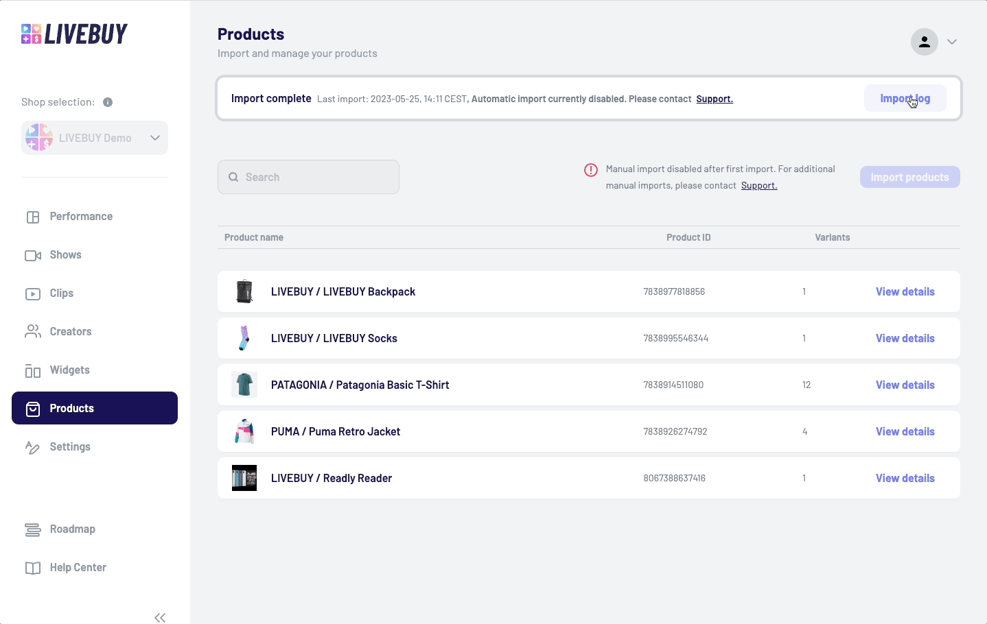The image size is (987, 624).
Task: Click the Patagonia Basic T-Shirt thumbnail
Action: [x=244, y=385]
